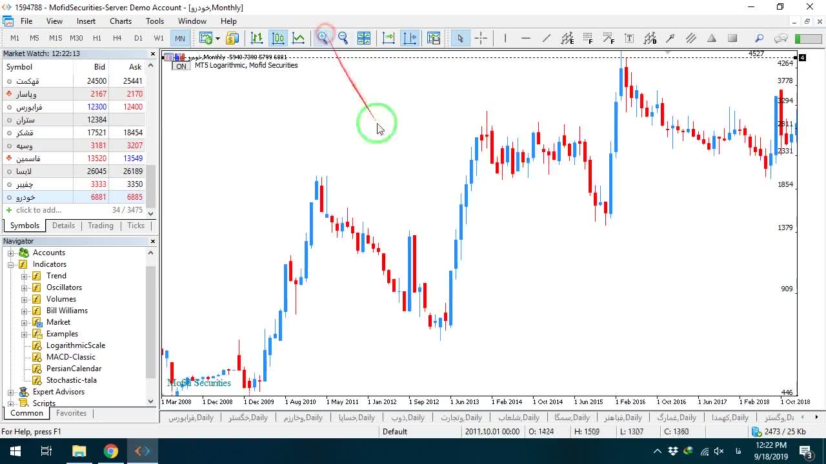The width and height of the screenshot is (826, 464).
Task: Open the Insert menu
Action: (86, 21)
